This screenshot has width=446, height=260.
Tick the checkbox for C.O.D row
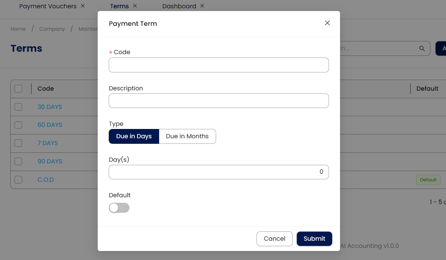(x=18, y=180)
